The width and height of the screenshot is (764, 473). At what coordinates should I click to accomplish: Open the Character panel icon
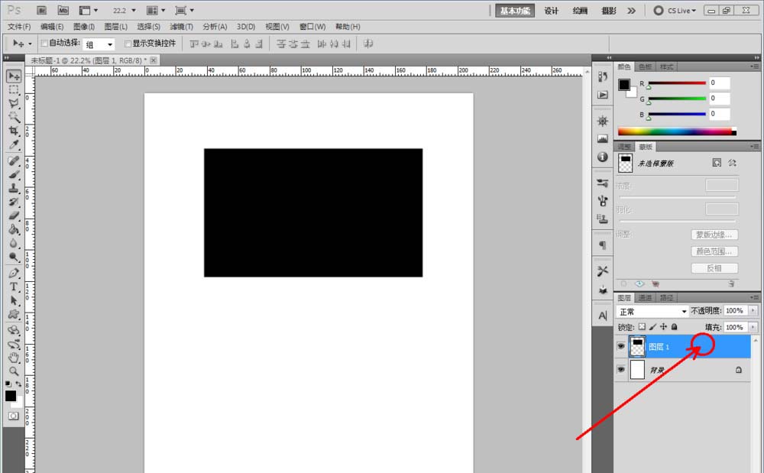coord(603,316)
